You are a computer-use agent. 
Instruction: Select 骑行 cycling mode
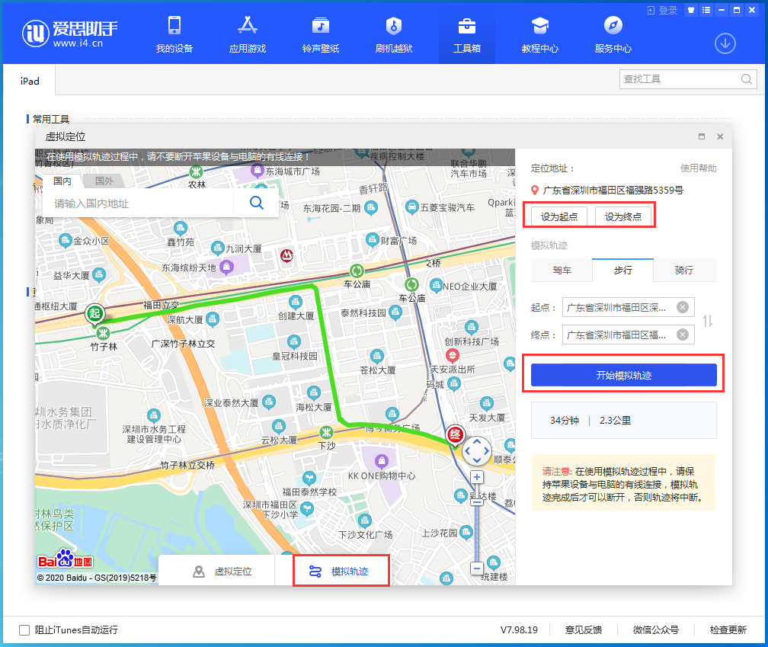[x=683, y=270]
